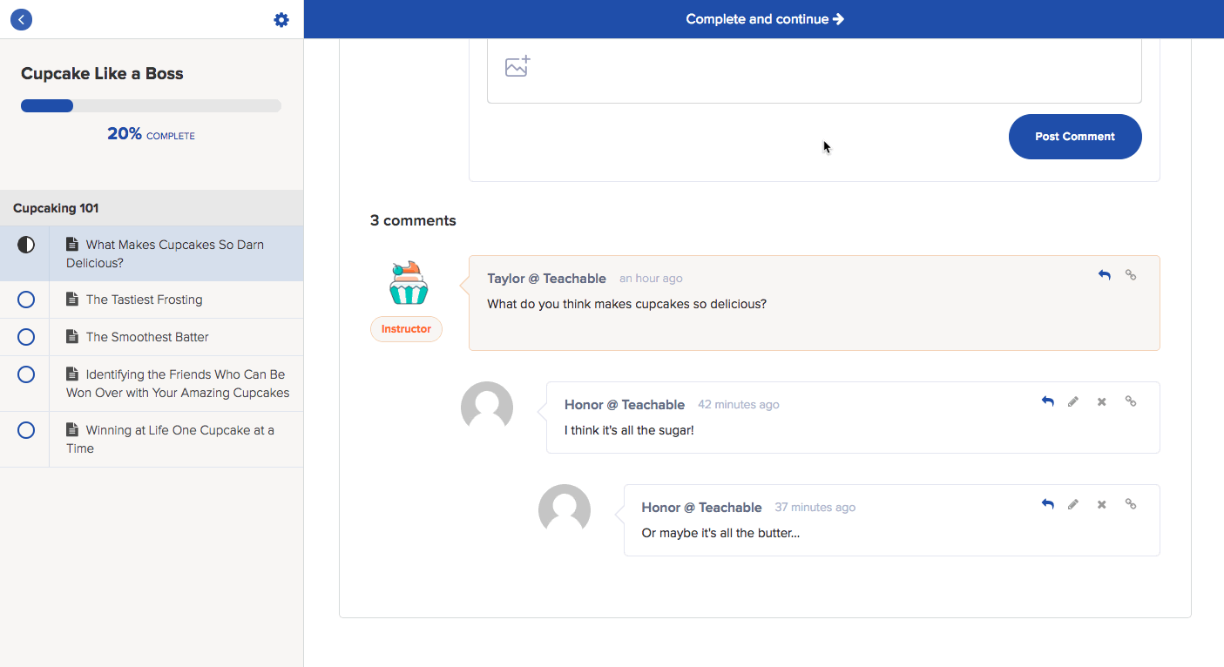The width and height of the screenshot is (1224, 667).
Task: Click the course progress bar
Action: (151, 106)
